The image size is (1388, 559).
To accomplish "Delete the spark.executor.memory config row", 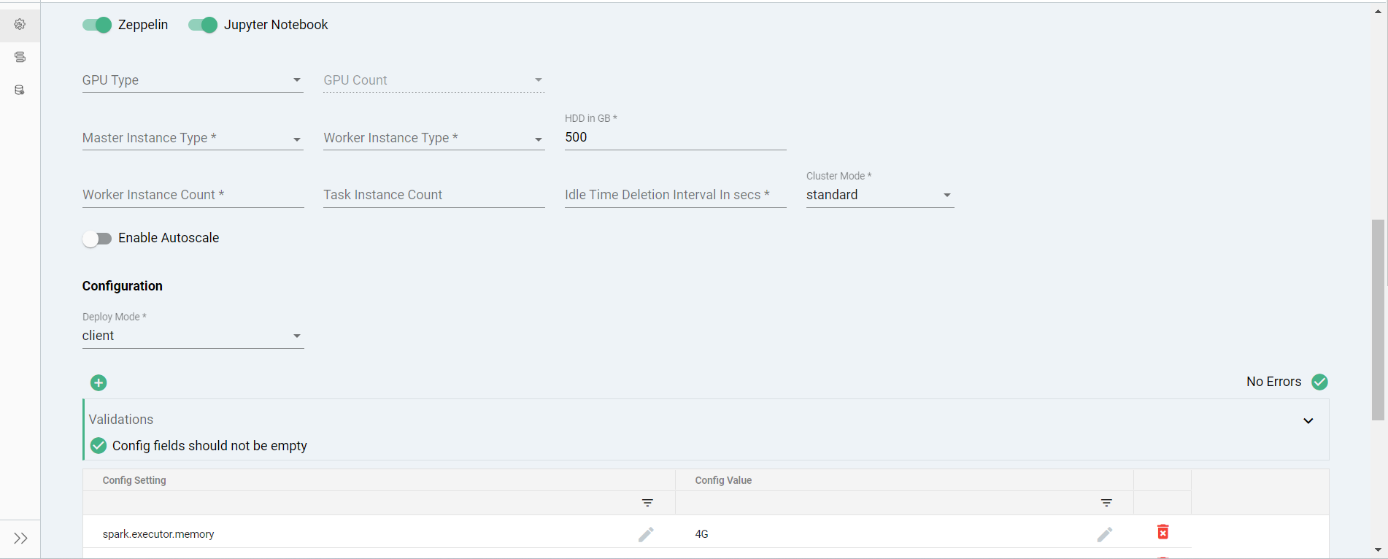I will coord(1163,532).
